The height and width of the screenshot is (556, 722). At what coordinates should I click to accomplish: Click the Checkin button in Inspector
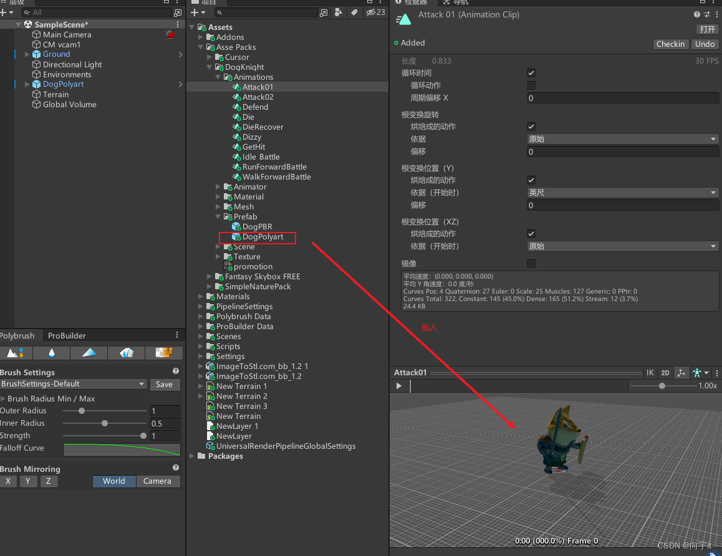(x=670, y=44)
